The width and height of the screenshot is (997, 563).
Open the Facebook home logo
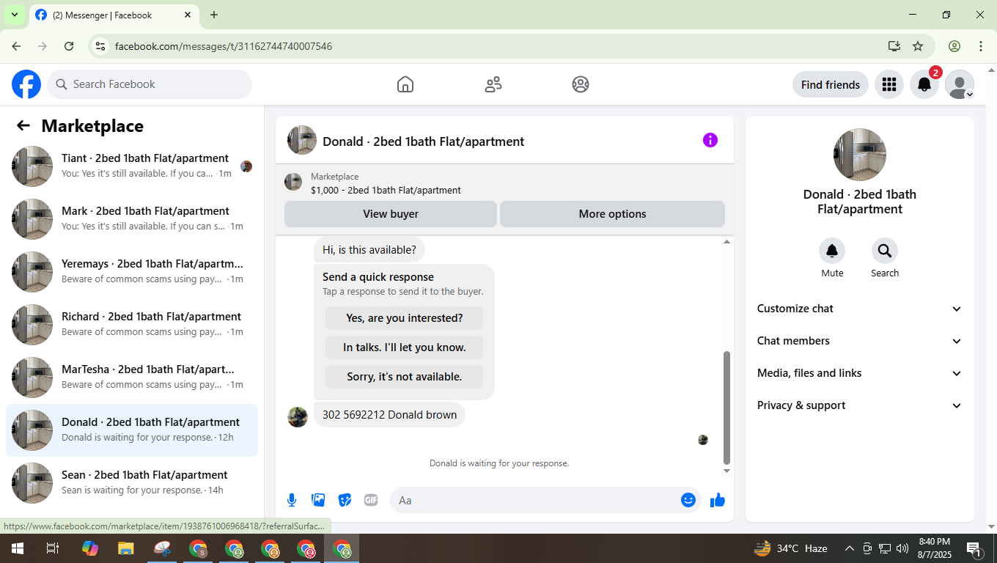(x=26, y=84)
